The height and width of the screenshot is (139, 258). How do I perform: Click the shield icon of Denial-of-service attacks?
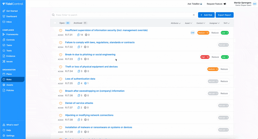point(60,103)
